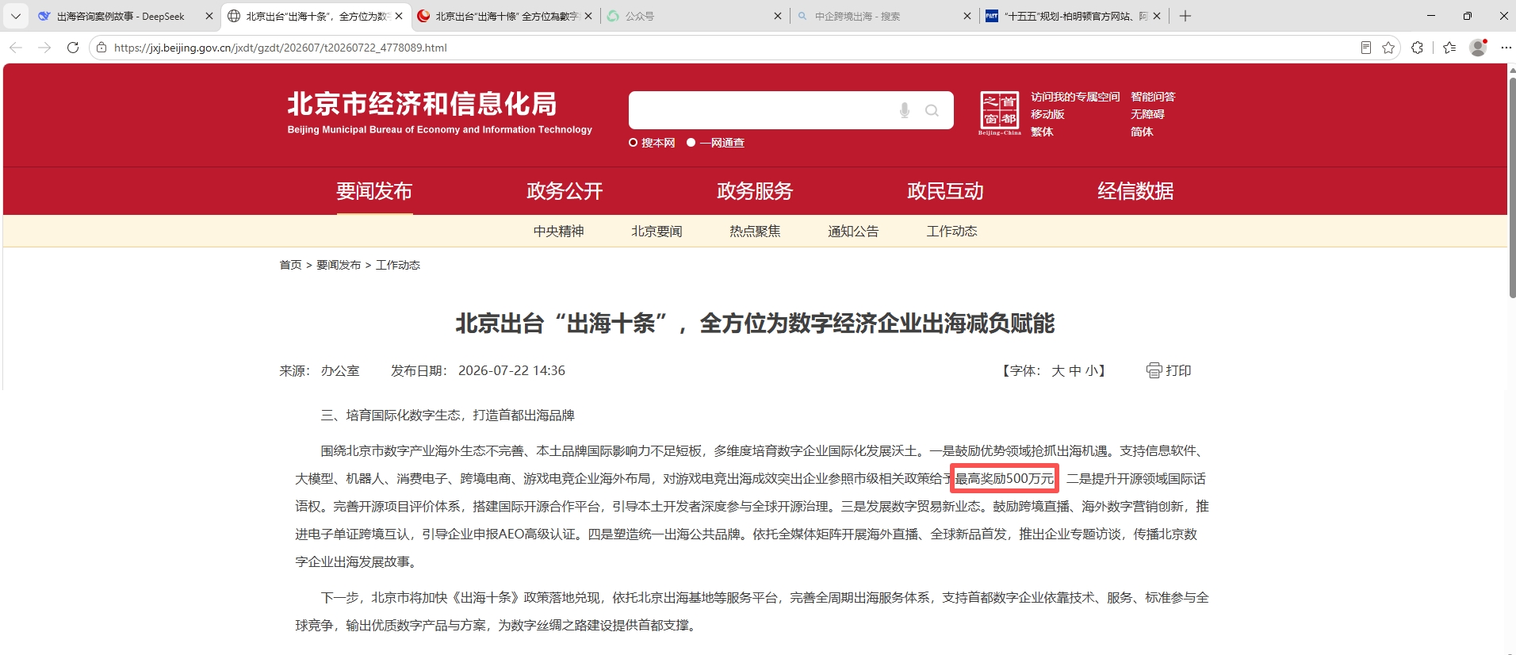Switch to the 中企跨境出海 search tab
This screenshot has width=1516, height=655.
click(882, 16)
